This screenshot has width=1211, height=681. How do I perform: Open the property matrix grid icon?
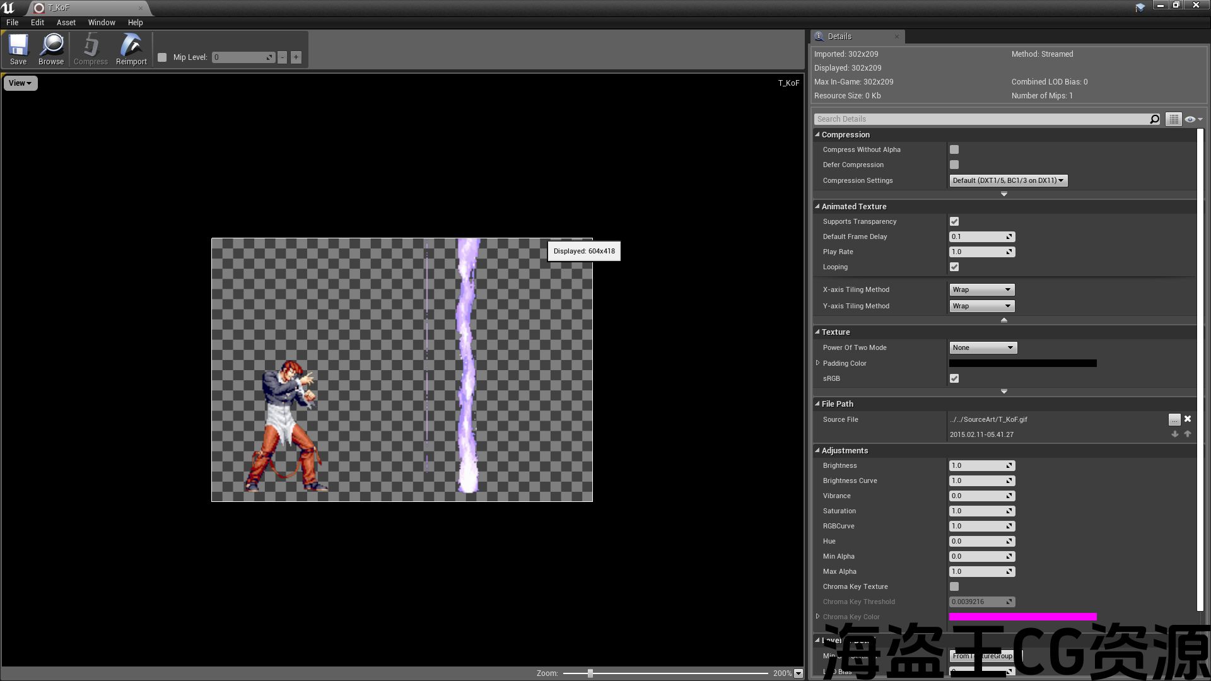click(1173, 119)
